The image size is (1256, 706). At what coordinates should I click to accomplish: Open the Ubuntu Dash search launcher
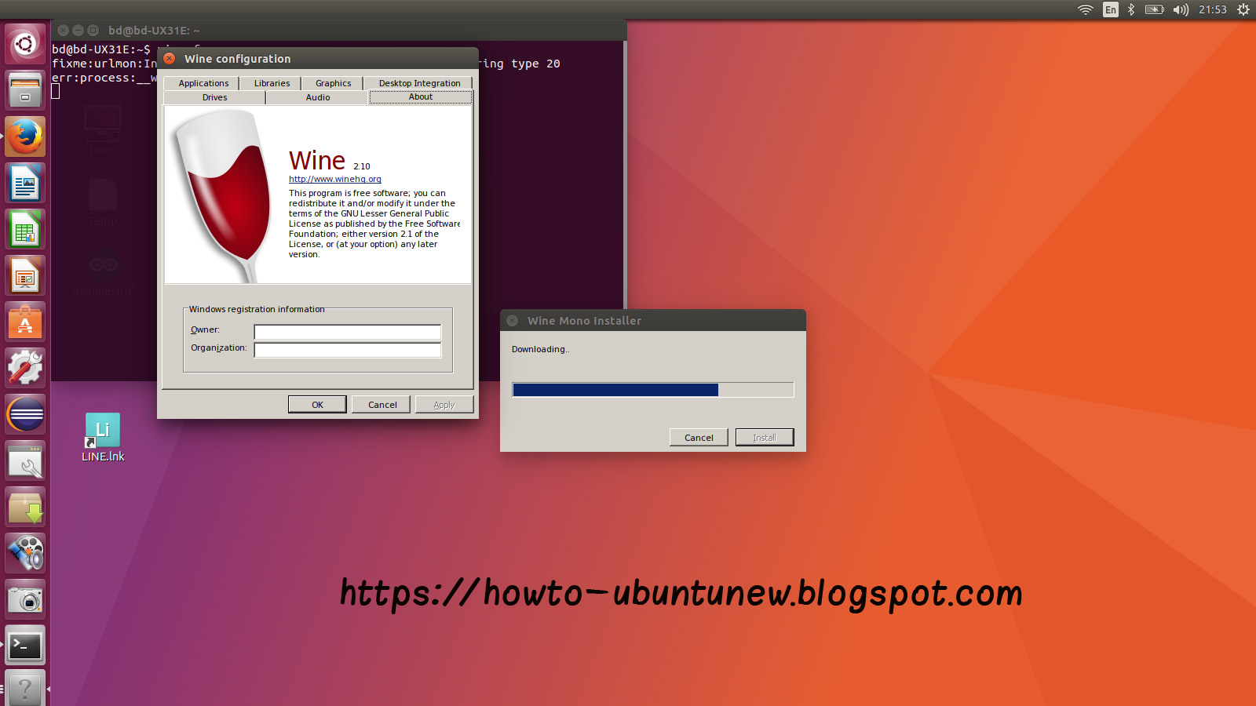click(x=25, y=44)
